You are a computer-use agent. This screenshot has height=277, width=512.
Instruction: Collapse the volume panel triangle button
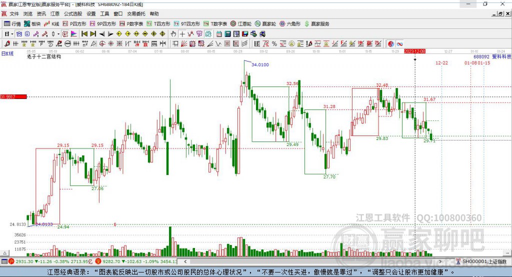[4, 253]
